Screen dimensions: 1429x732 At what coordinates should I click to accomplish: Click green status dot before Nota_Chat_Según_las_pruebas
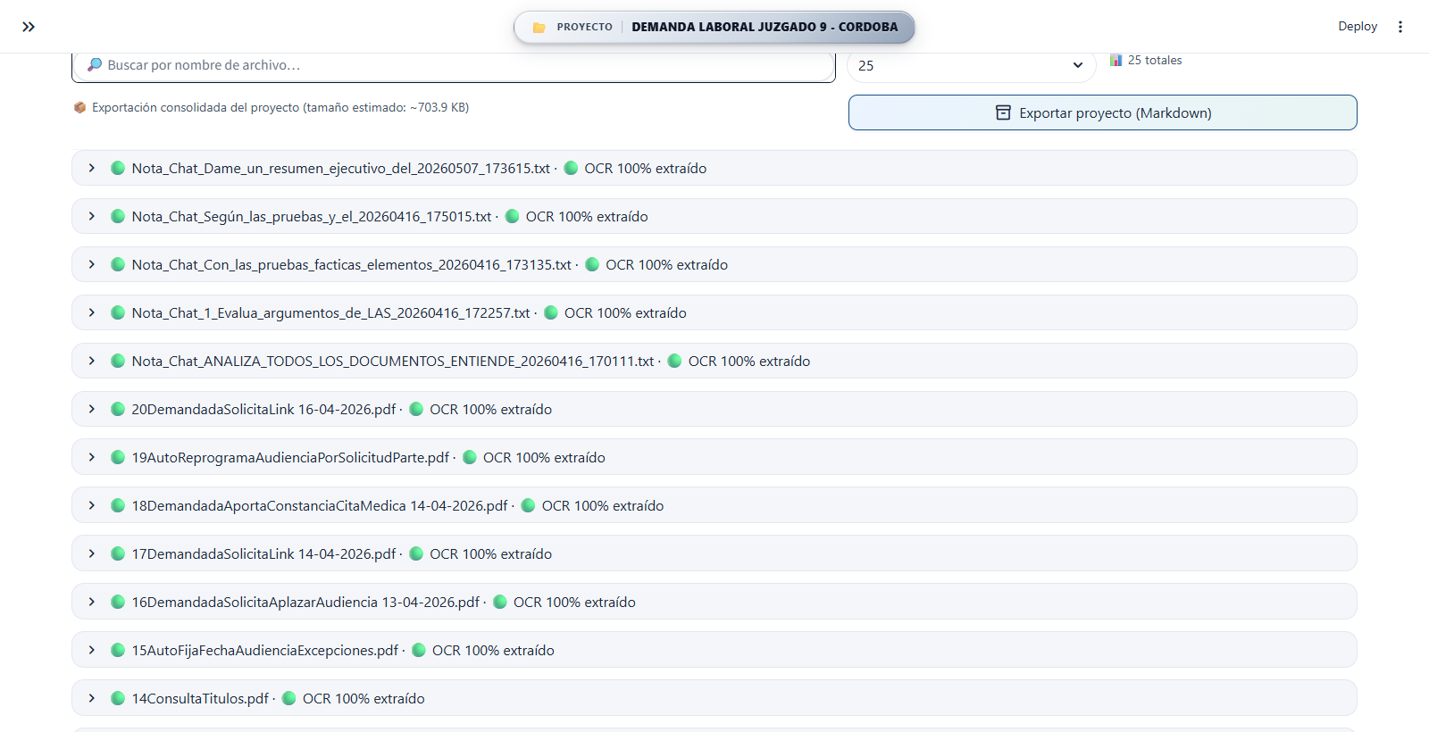(118, 216)
